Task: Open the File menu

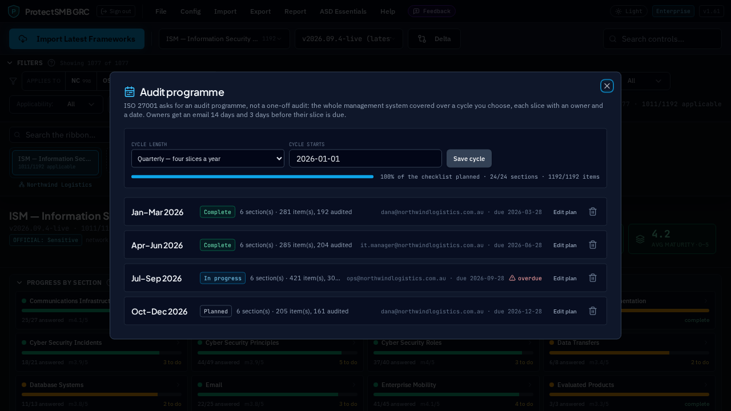Action: [x=161, y=11]
